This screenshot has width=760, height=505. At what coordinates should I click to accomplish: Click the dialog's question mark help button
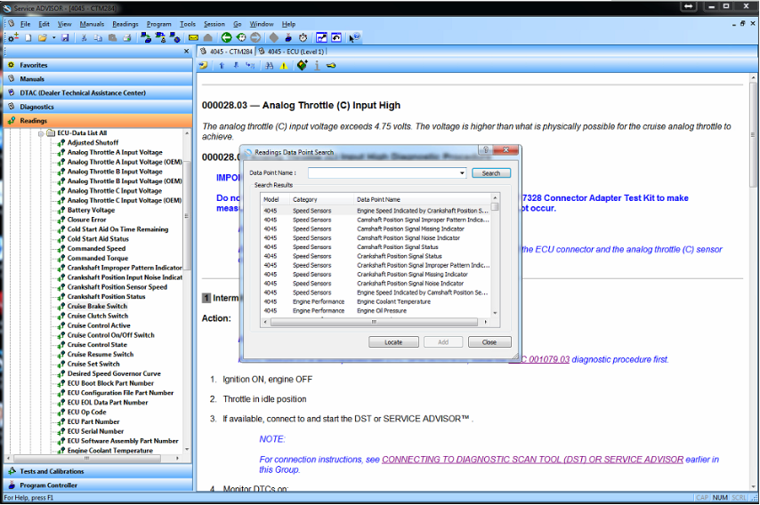coord(486,150)
